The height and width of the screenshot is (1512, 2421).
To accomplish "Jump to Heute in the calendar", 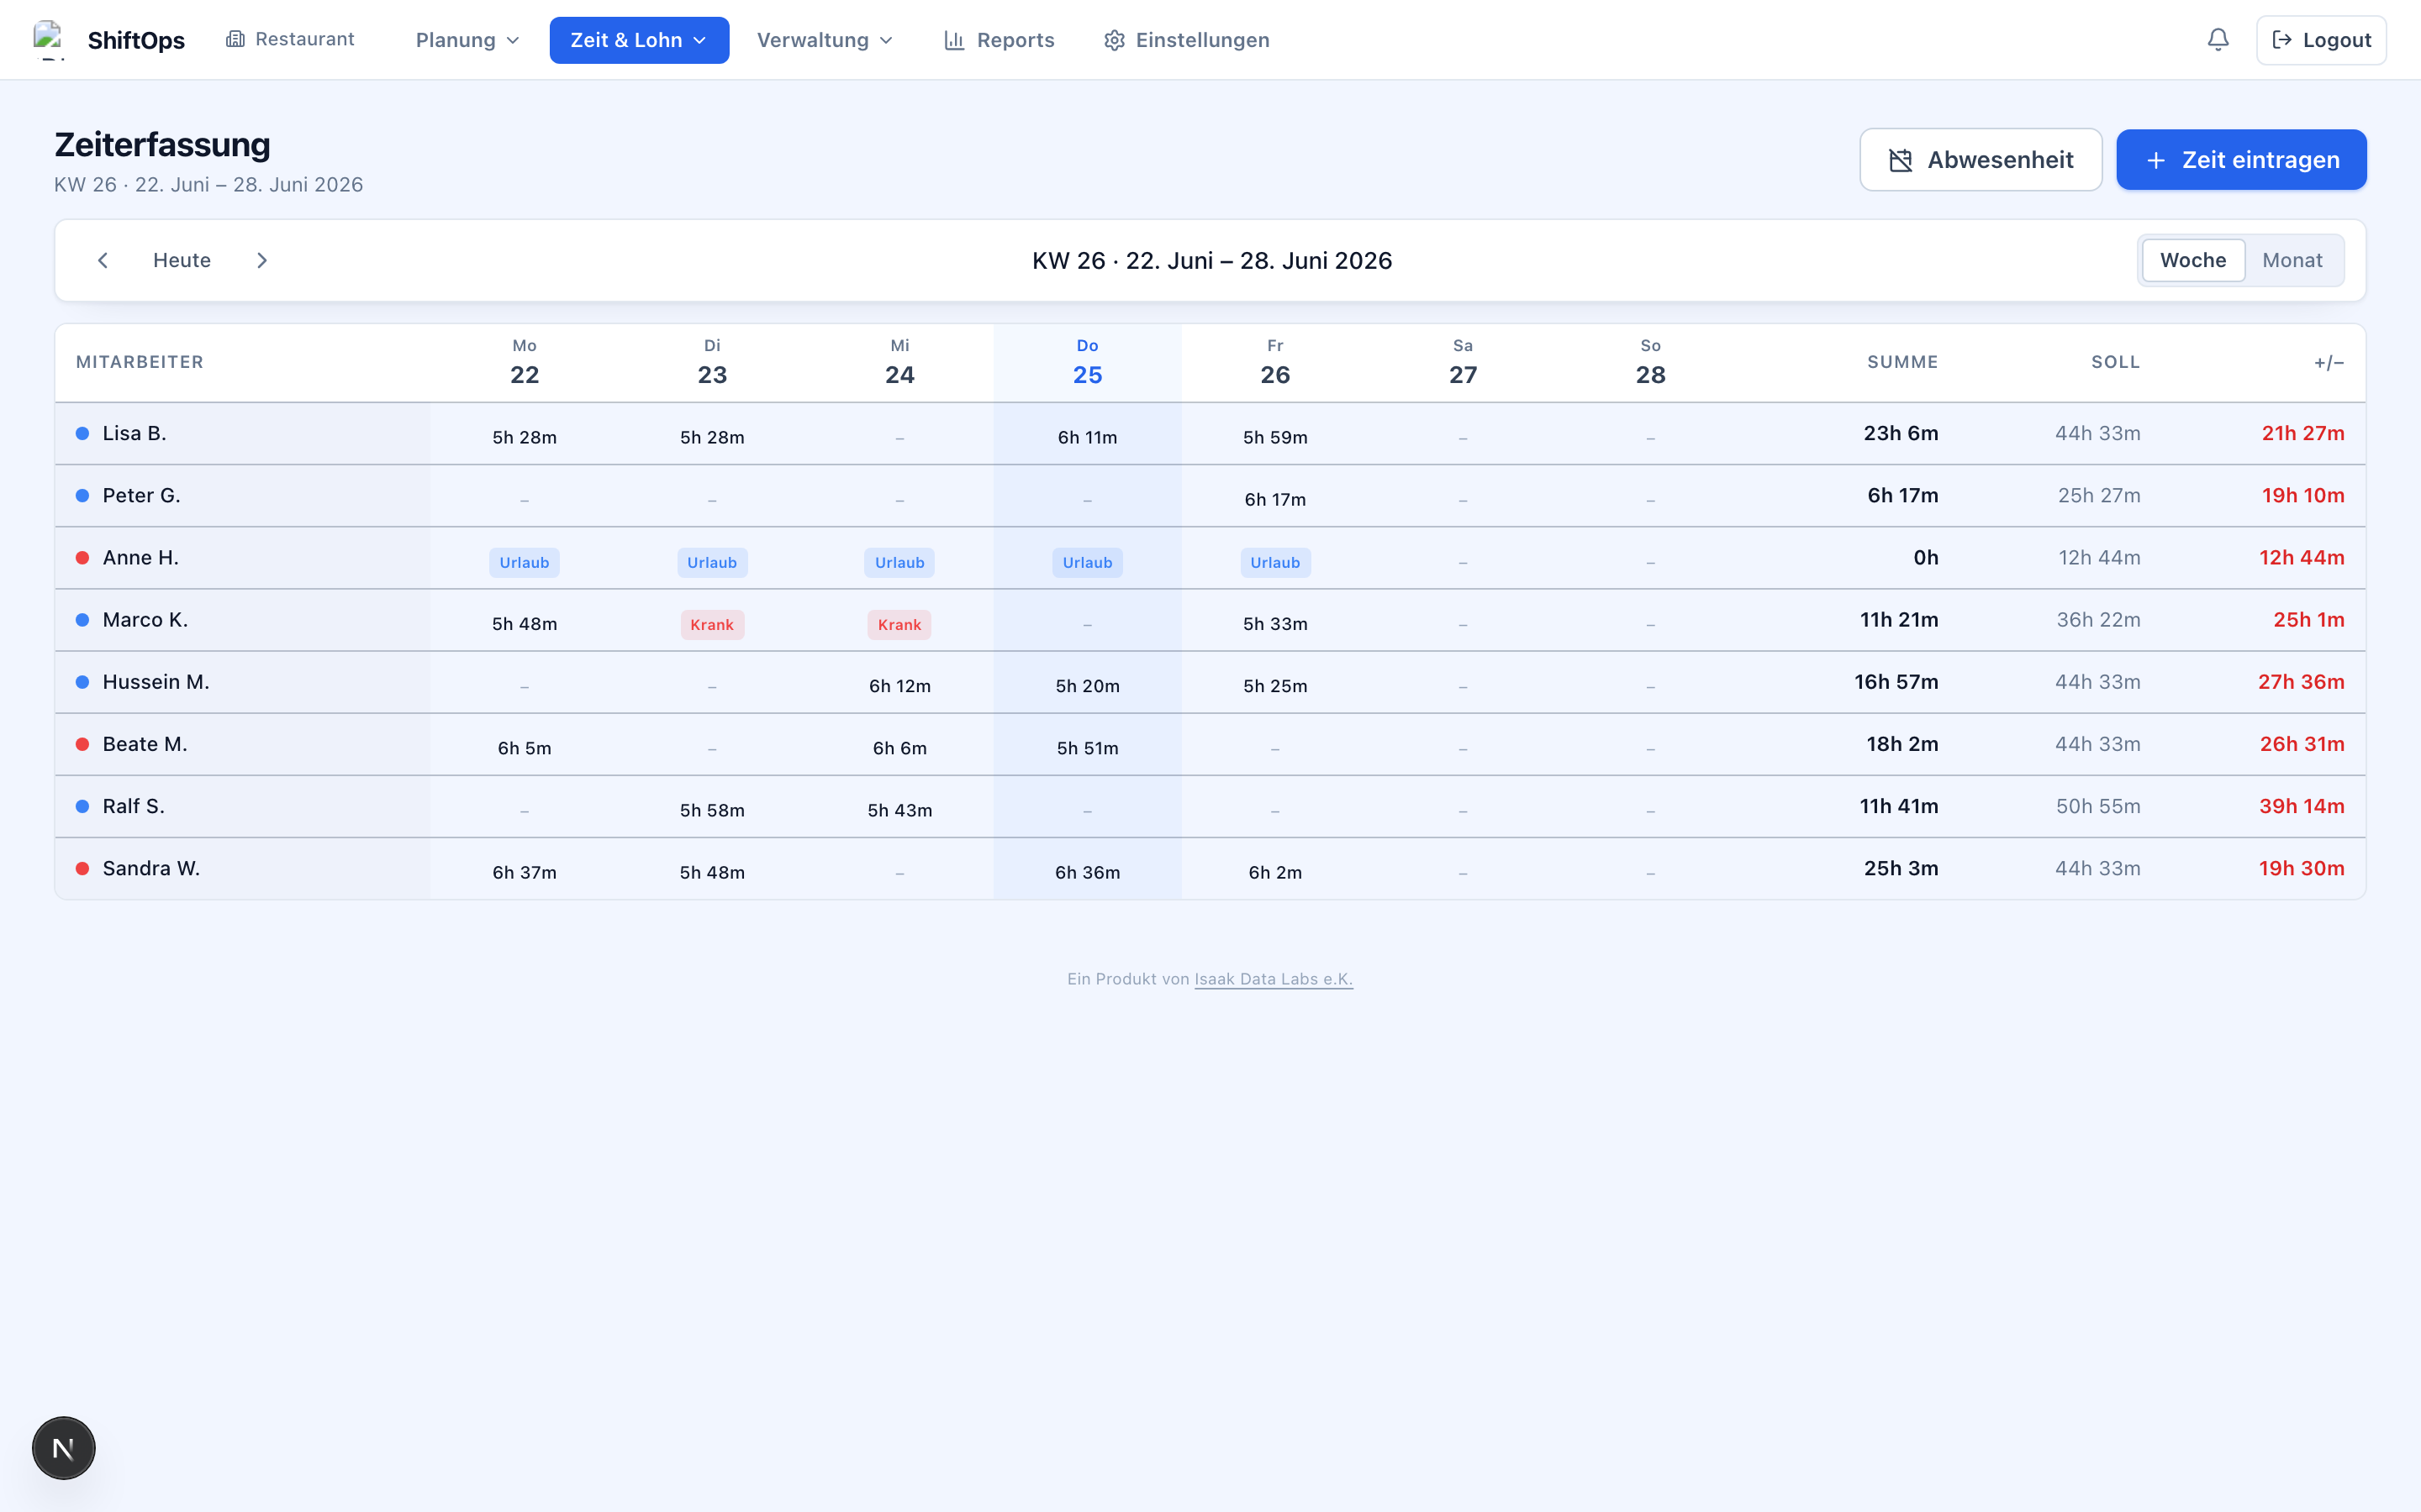I will [x=182, y=260].
